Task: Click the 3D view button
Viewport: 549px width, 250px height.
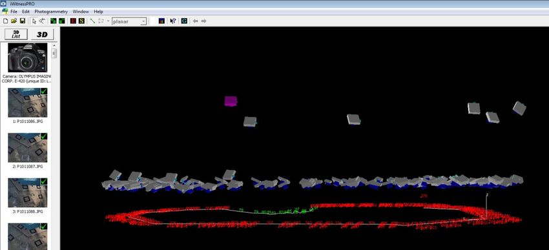Action: point(42,34)
